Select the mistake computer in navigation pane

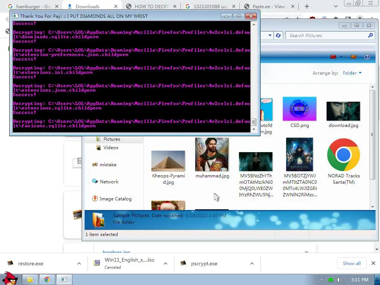click(x=104, y=164)
